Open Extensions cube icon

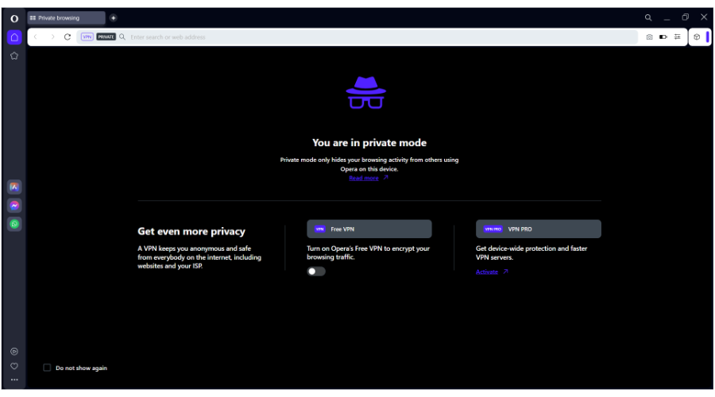(x=697, y=37)
